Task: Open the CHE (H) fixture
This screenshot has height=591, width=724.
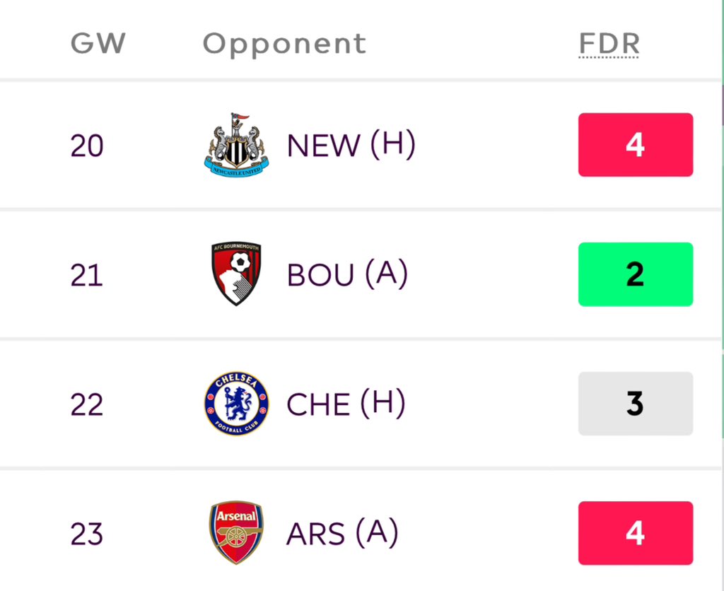Action: (346, 404)
